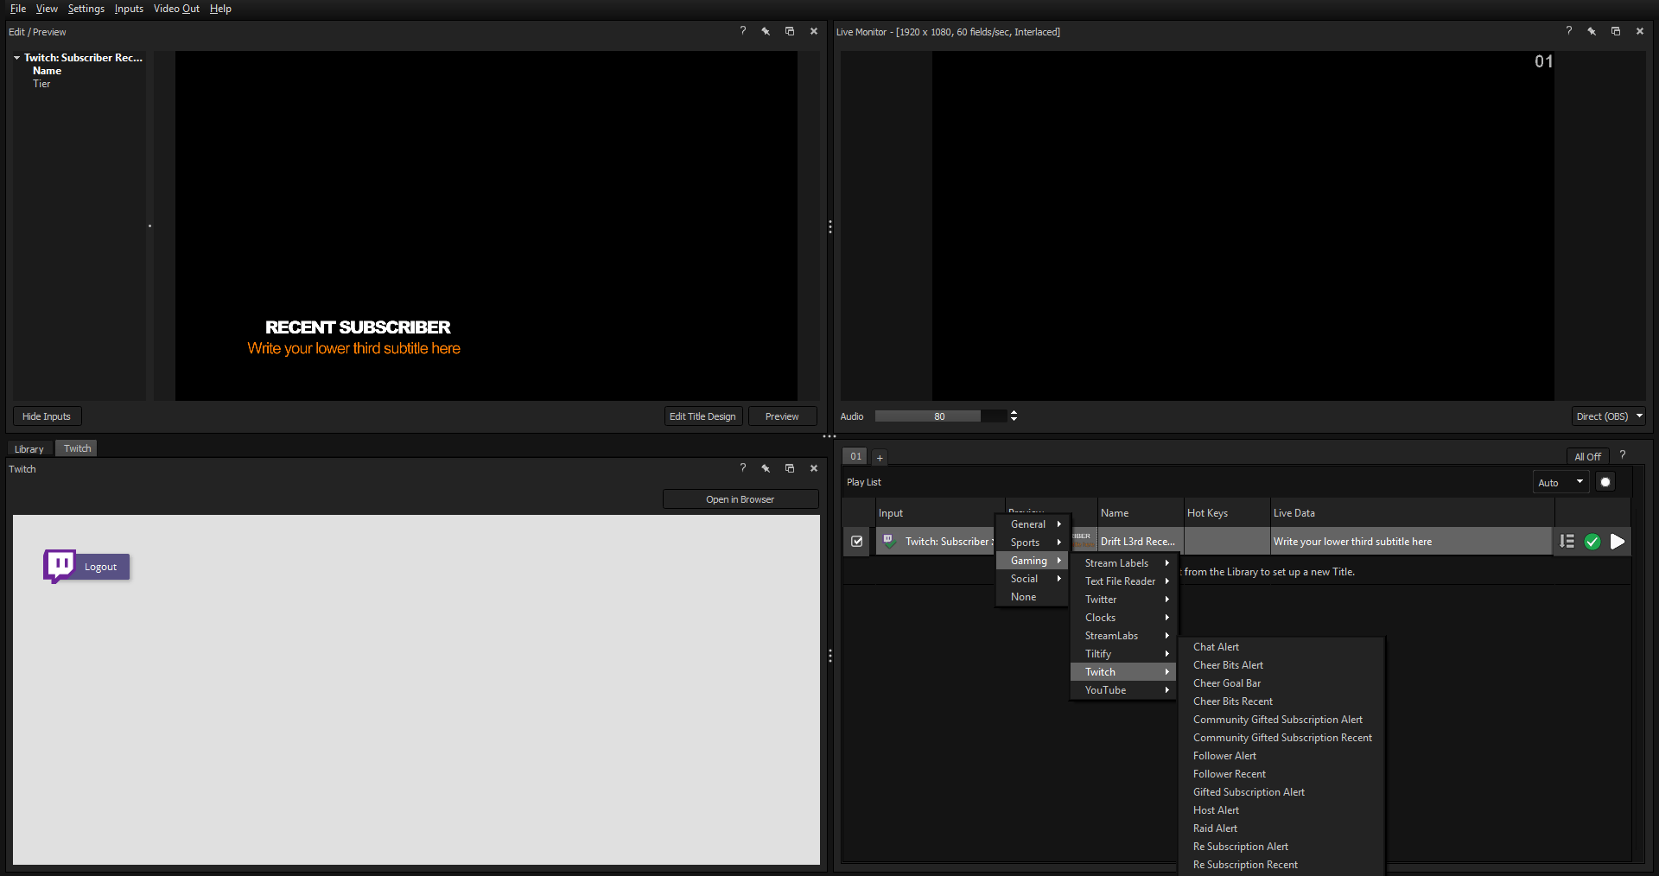Expand the Stream Labels submenu
1659x876 pixels.
tap(1123, 563)
